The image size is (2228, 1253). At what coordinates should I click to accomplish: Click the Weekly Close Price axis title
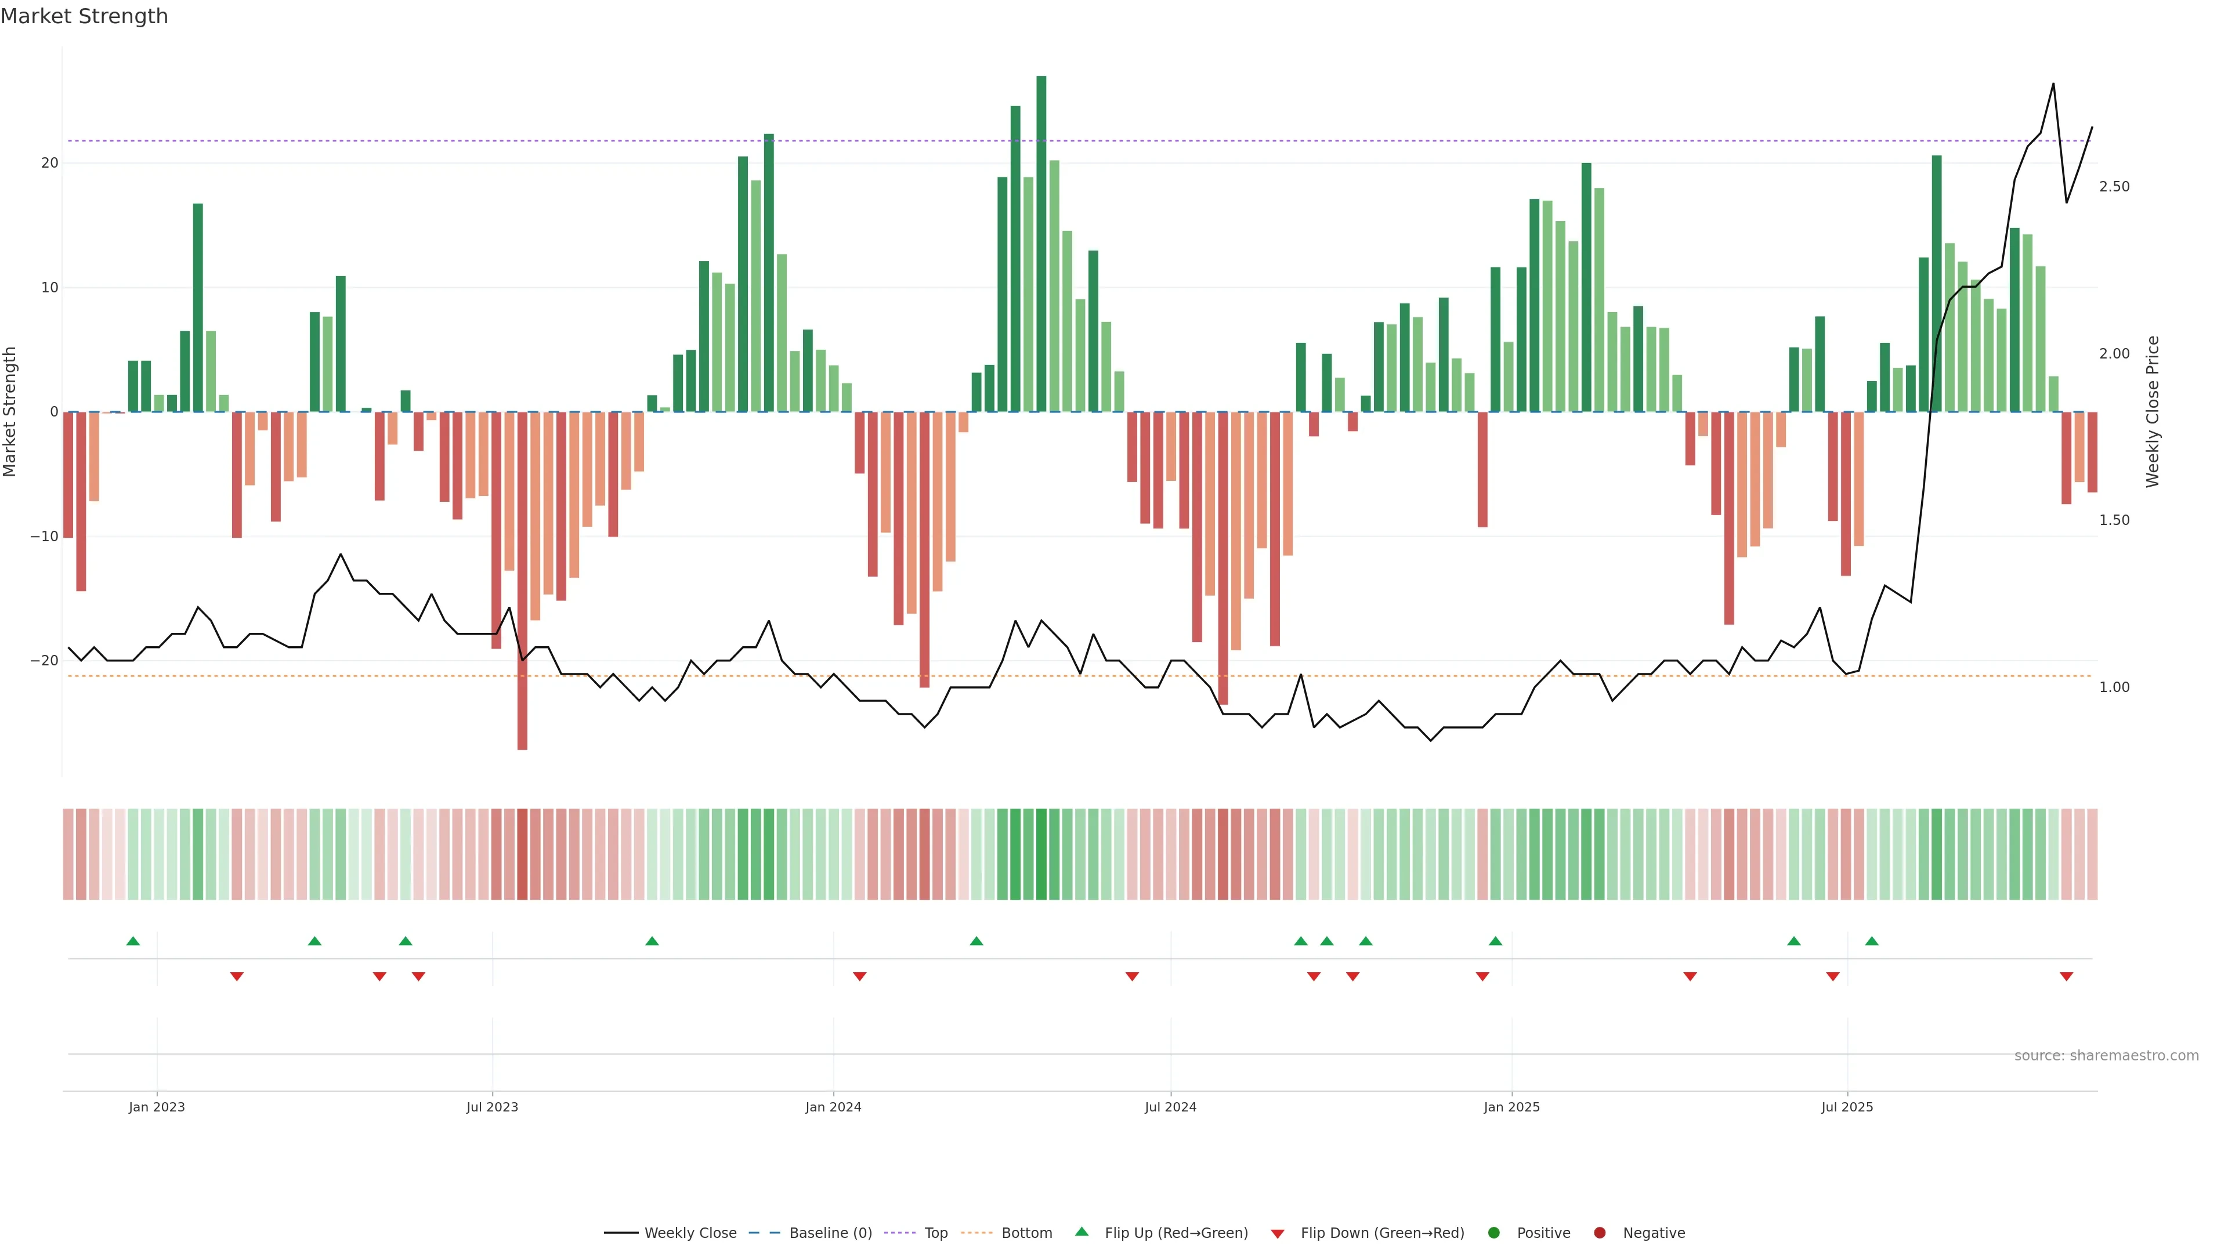click(2153, 412)
